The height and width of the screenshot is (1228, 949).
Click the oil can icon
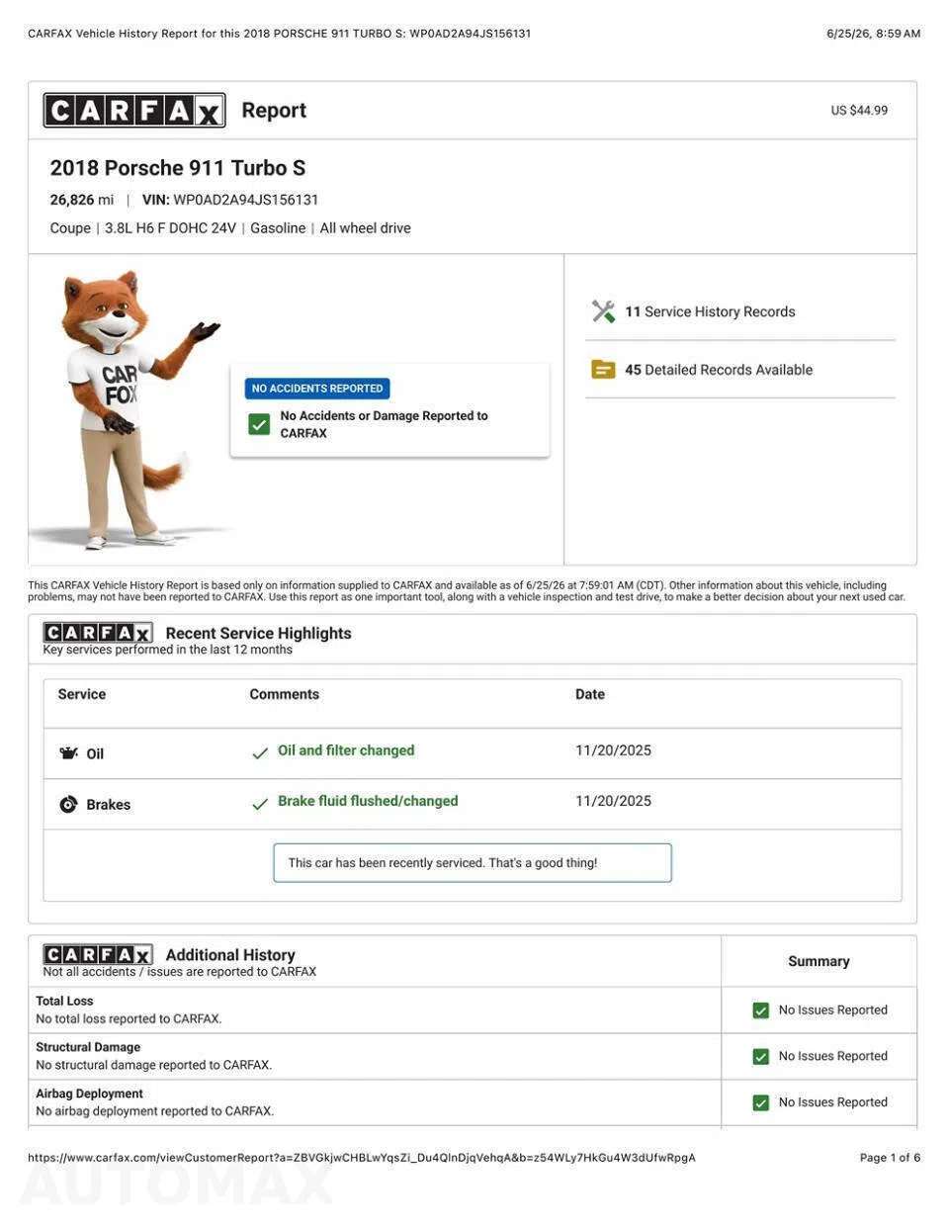coord(68,753)
